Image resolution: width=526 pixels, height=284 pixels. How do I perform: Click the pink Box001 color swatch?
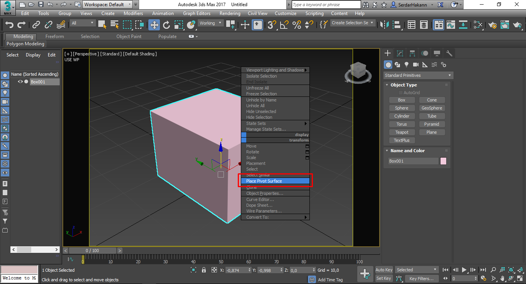click(x=443, y=161)
